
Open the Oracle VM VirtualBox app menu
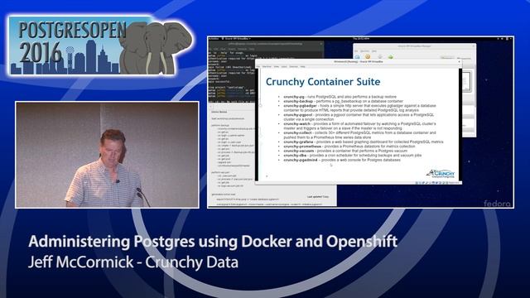[236, 39]
